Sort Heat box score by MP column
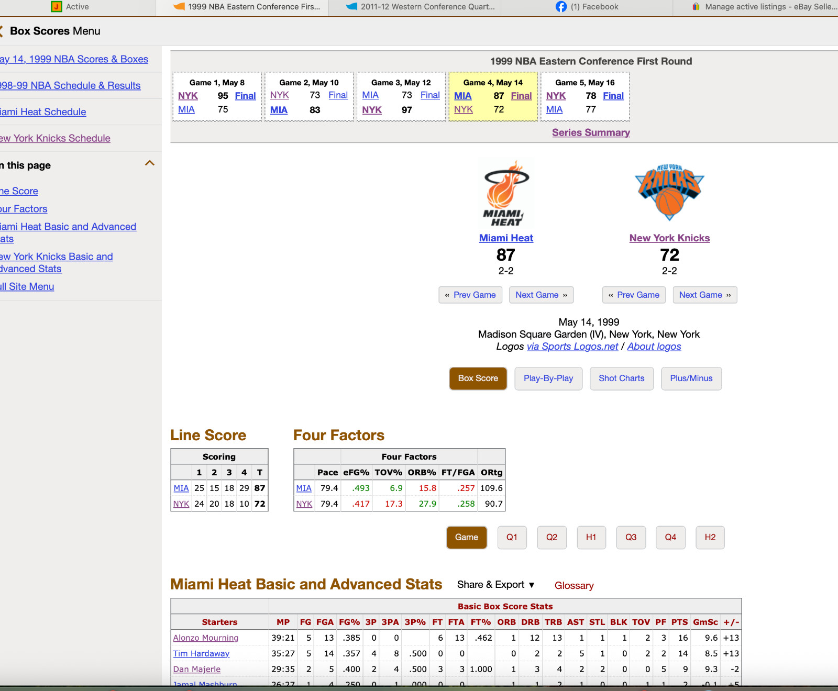Viewport: 838px width, 691px height. click(x=283, y=622)
